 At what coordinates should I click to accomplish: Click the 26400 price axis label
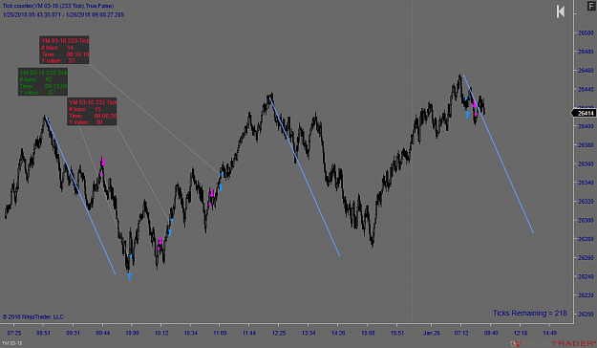point(586,126)
